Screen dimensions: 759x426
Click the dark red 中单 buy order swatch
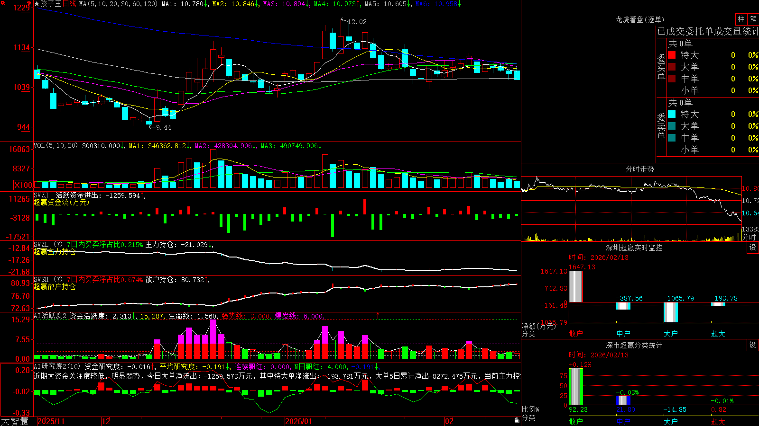pyautogui.click(x=672, y=79)
